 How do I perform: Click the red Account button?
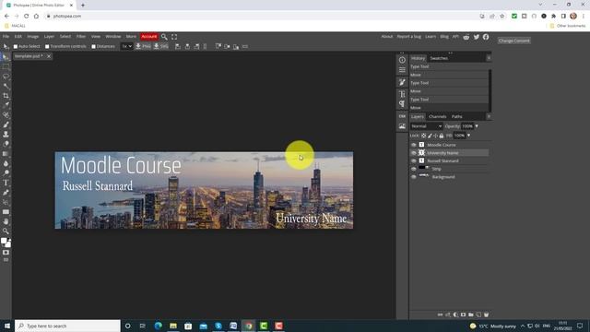coord(149,37)
